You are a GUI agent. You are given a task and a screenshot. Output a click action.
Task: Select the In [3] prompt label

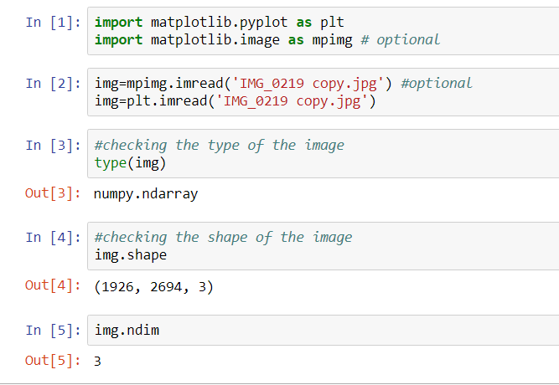tap(53, 146)
